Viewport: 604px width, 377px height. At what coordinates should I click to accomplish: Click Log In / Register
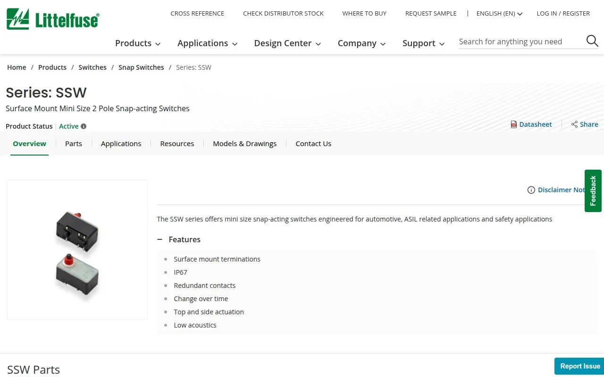(x=563, y=13)
